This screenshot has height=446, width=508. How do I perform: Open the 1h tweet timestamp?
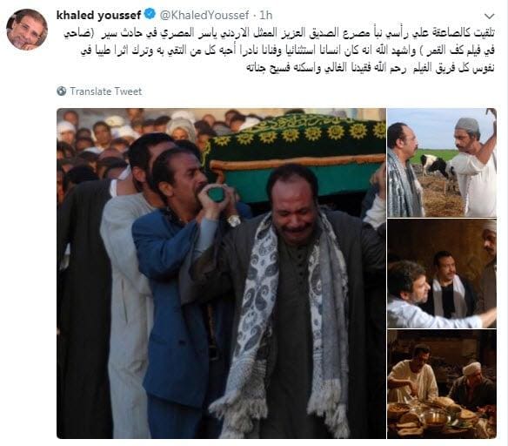(265, 15)
